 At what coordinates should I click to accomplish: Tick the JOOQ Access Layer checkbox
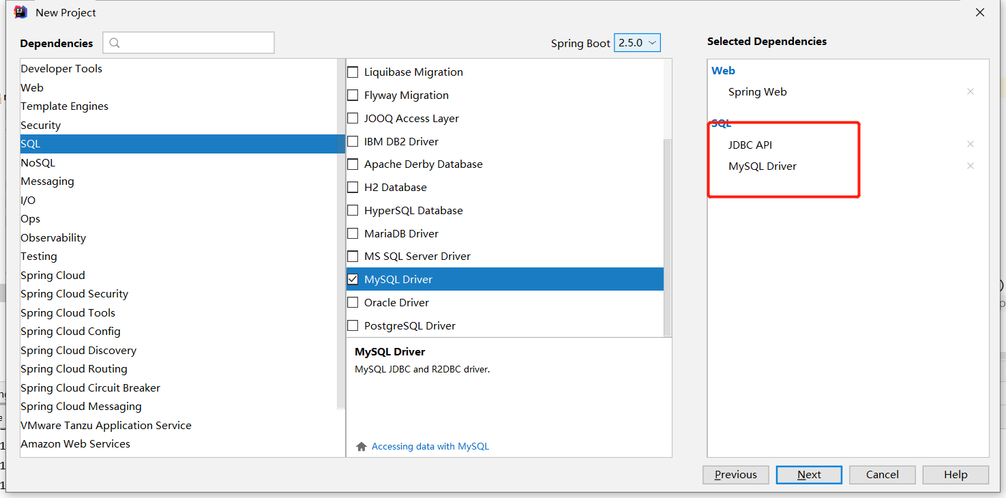coord(353,118)
